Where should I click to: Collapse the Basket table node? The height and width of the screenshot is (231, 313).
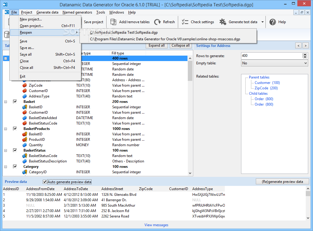coord(6,102)
